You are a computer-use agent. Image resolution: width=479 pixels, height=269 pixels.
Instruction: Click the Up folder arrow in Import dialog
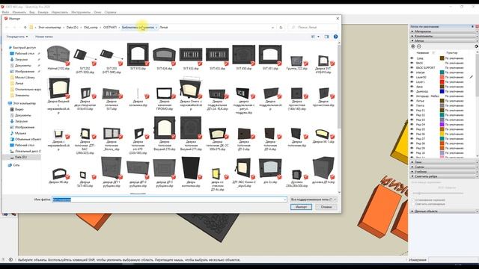pos(25,28)
